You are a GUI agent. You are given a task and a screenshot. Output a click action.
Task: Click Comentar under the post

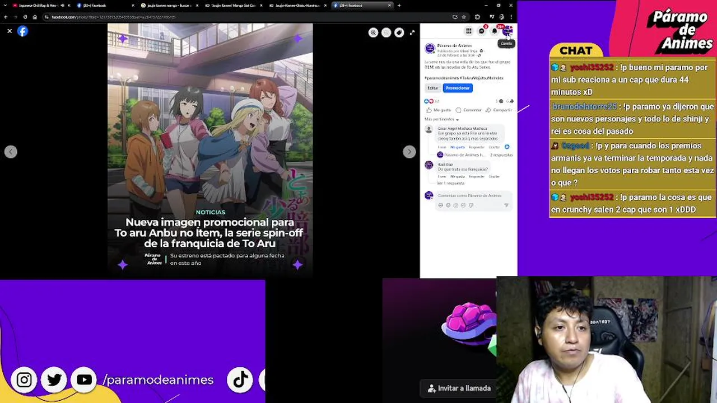click(469, 110)
